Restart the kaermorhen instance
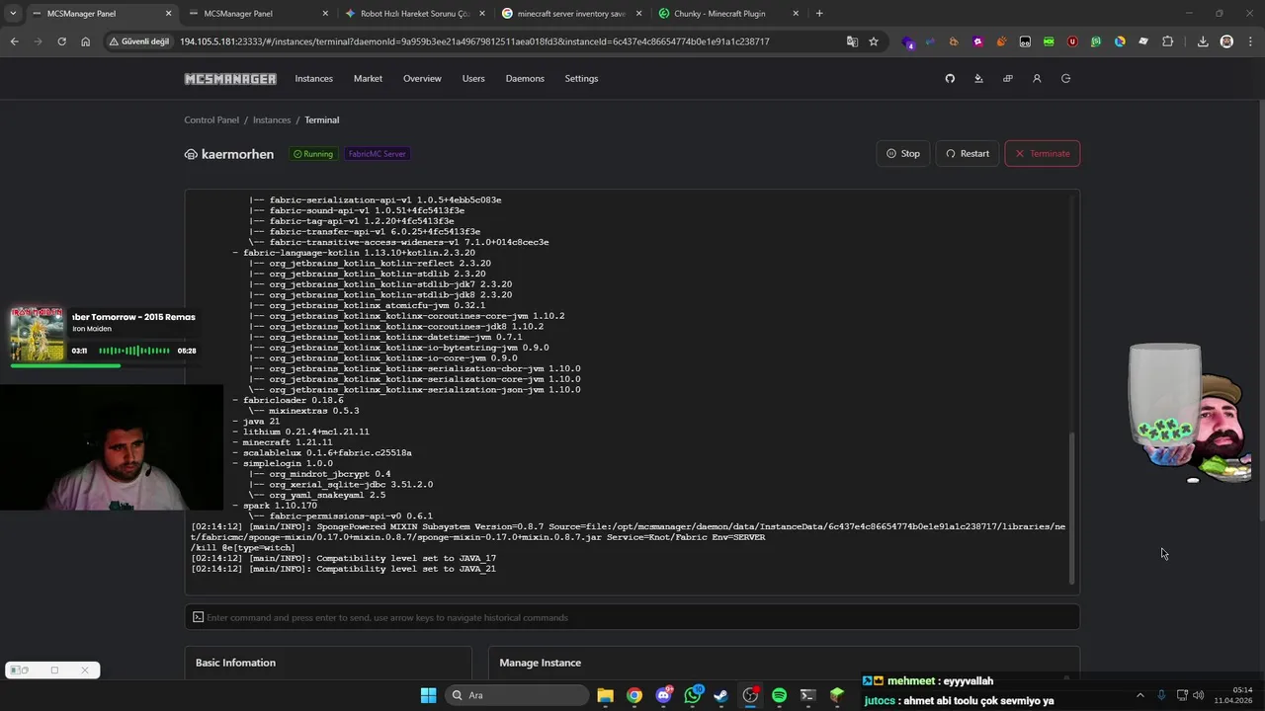This screenshot has height=711, width=1265. point(968,153)
